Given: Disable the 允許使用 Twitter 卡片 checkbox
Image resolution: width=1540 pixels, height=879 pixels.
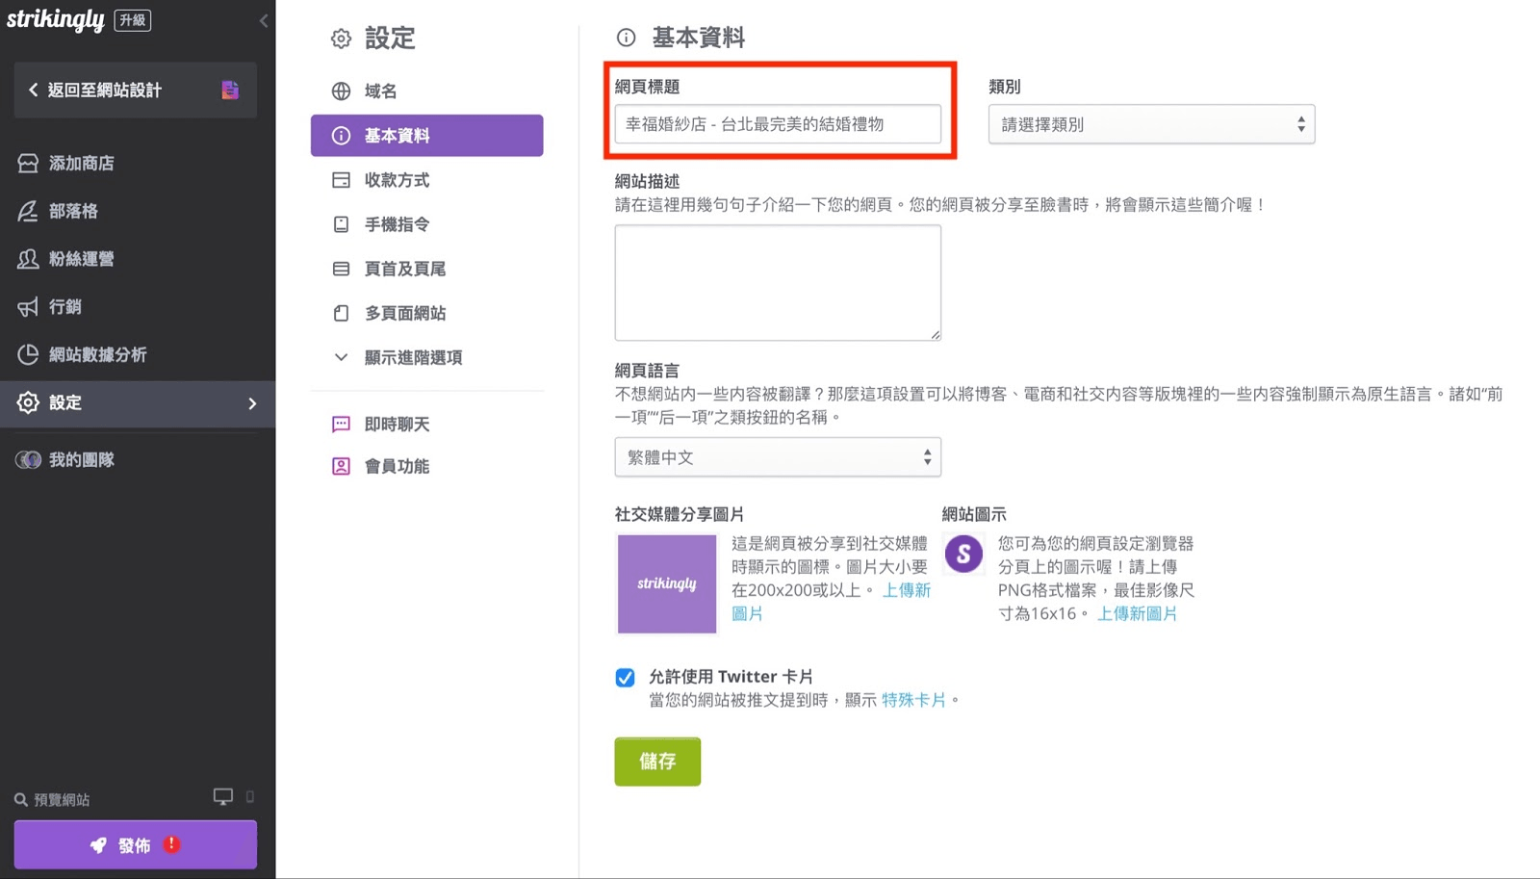Looking at the screenshot, I should pyautogui.click(x=625, y=677).
